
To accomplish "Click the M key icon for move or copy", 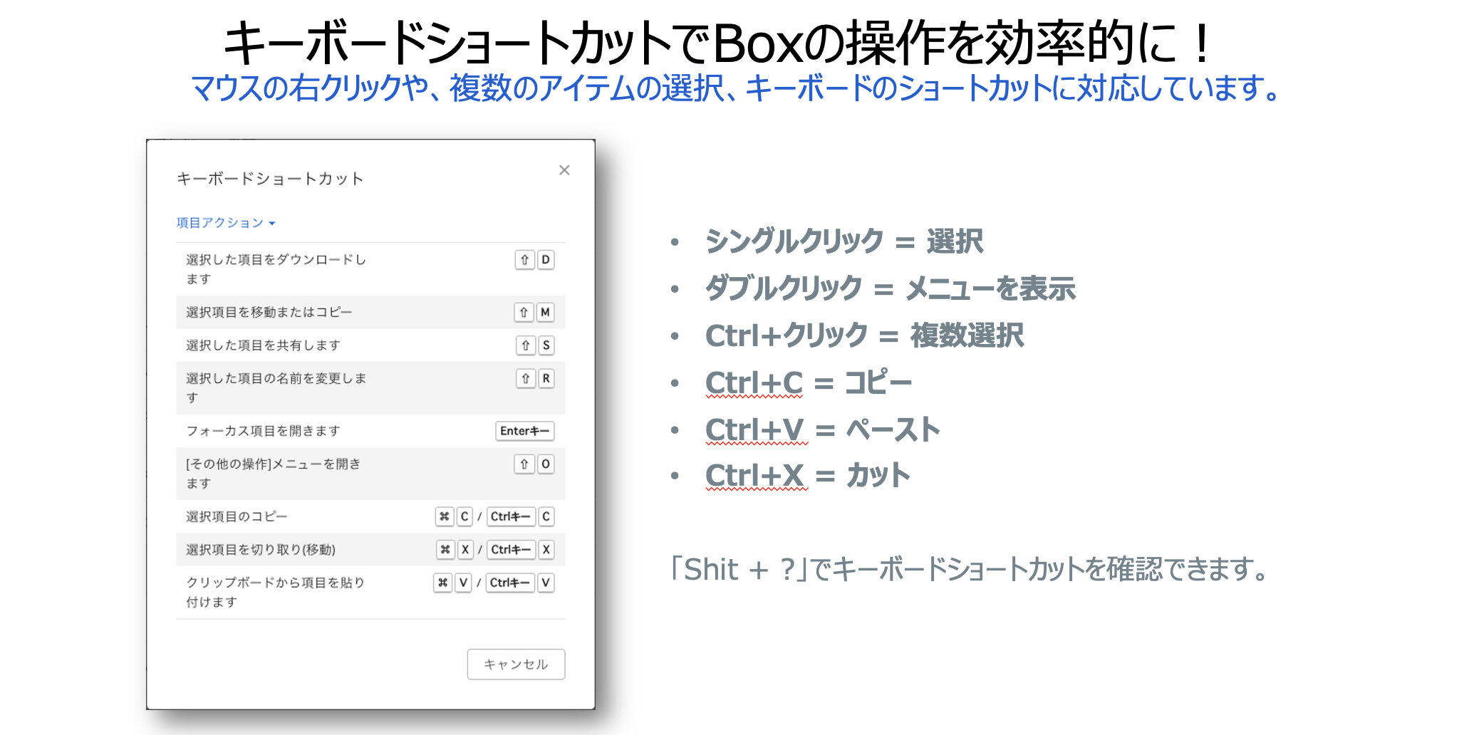I will (x=545, y=312).
